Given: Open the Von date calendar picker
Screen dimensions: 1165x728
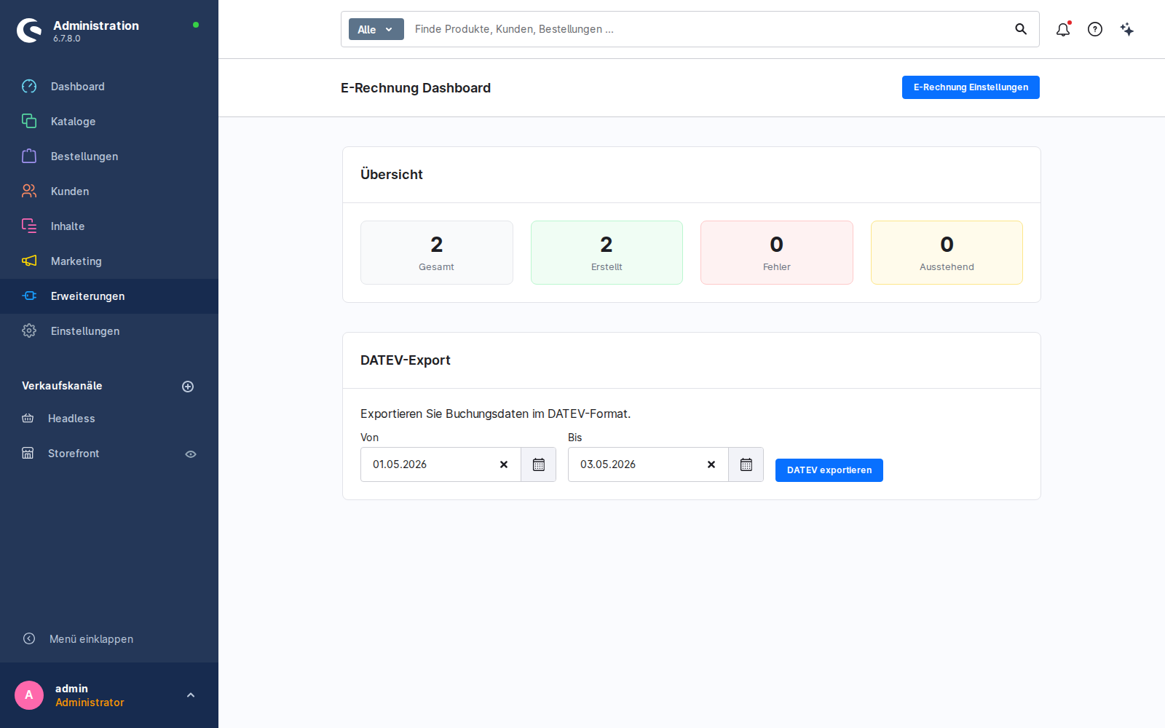Looking at the screenshot, I should [x=539, y=464].
